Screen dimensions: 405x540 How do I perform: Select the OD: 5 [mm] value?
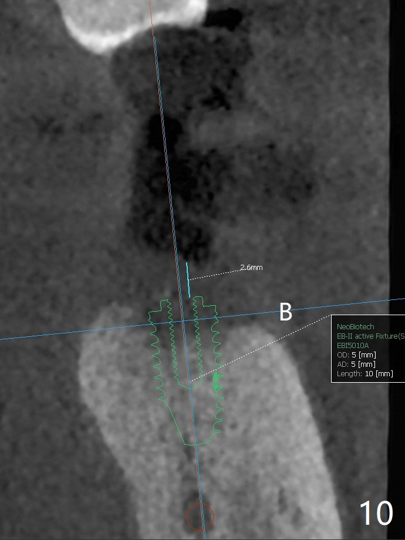click(356, 355)
